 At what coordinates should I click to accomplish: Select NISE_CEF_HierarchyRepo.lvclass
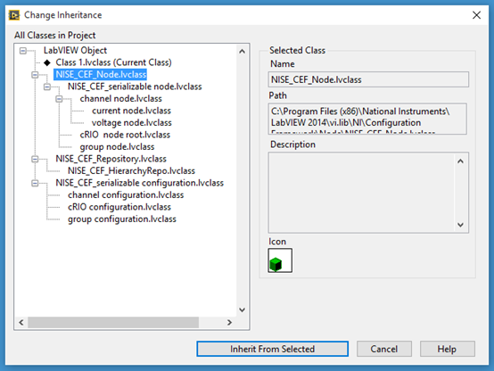pyautogui.click(x=131, y=171)
